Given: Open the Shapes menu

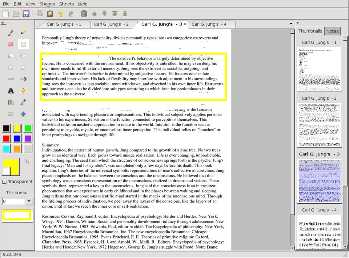Looking at the screenshot, I should pos(47,4).
